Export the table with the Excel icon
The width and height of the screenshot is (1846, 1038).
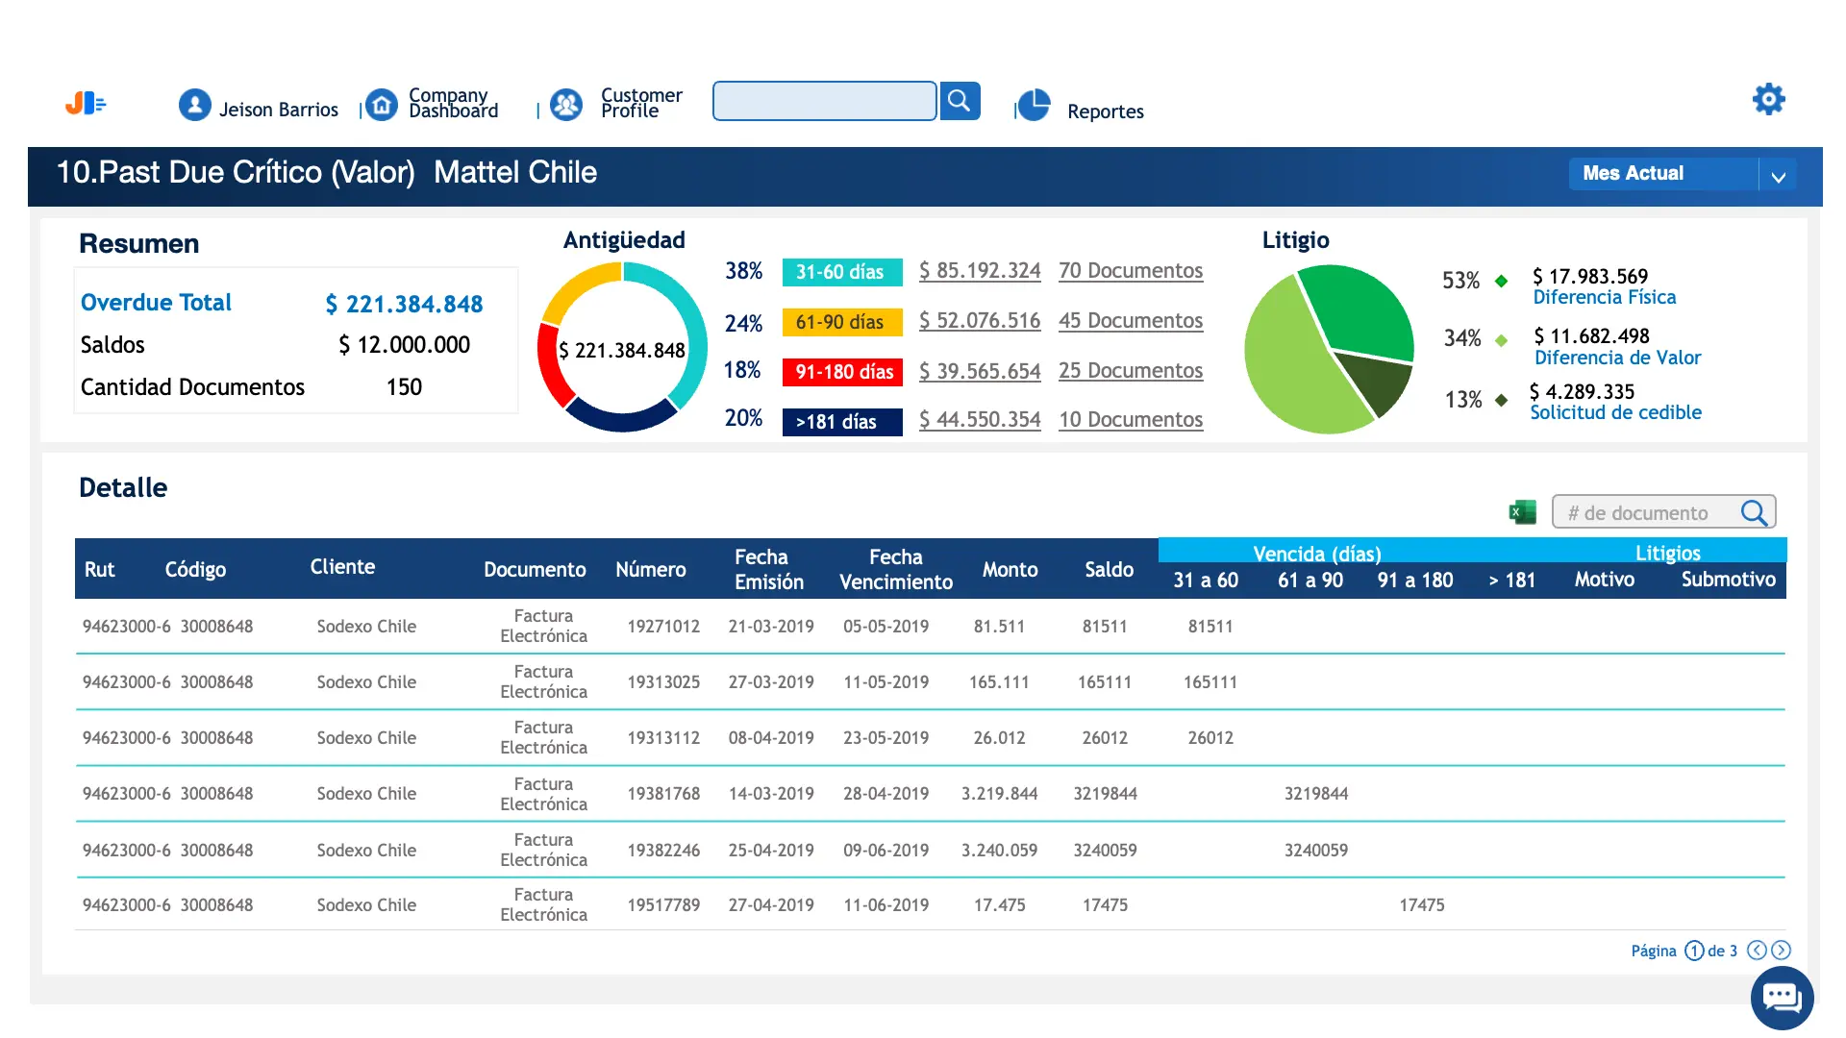[x=1522, y=512]
